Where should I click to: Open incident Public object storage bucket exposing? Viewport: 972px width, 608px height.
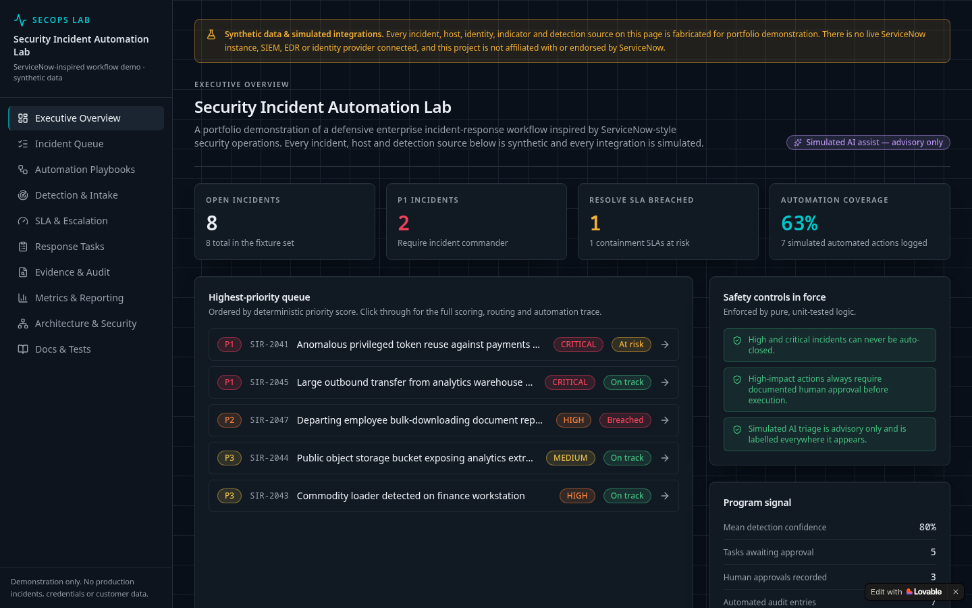tap(443, 458)
